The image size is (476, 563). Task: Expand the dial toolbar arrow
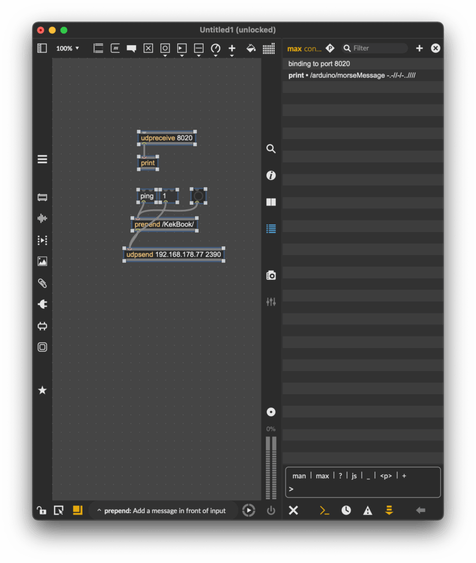click(216, 56)
